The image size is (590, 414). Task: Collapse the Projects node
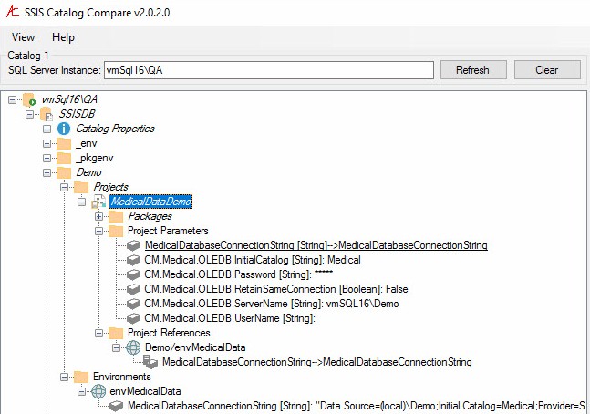[65, 187]
